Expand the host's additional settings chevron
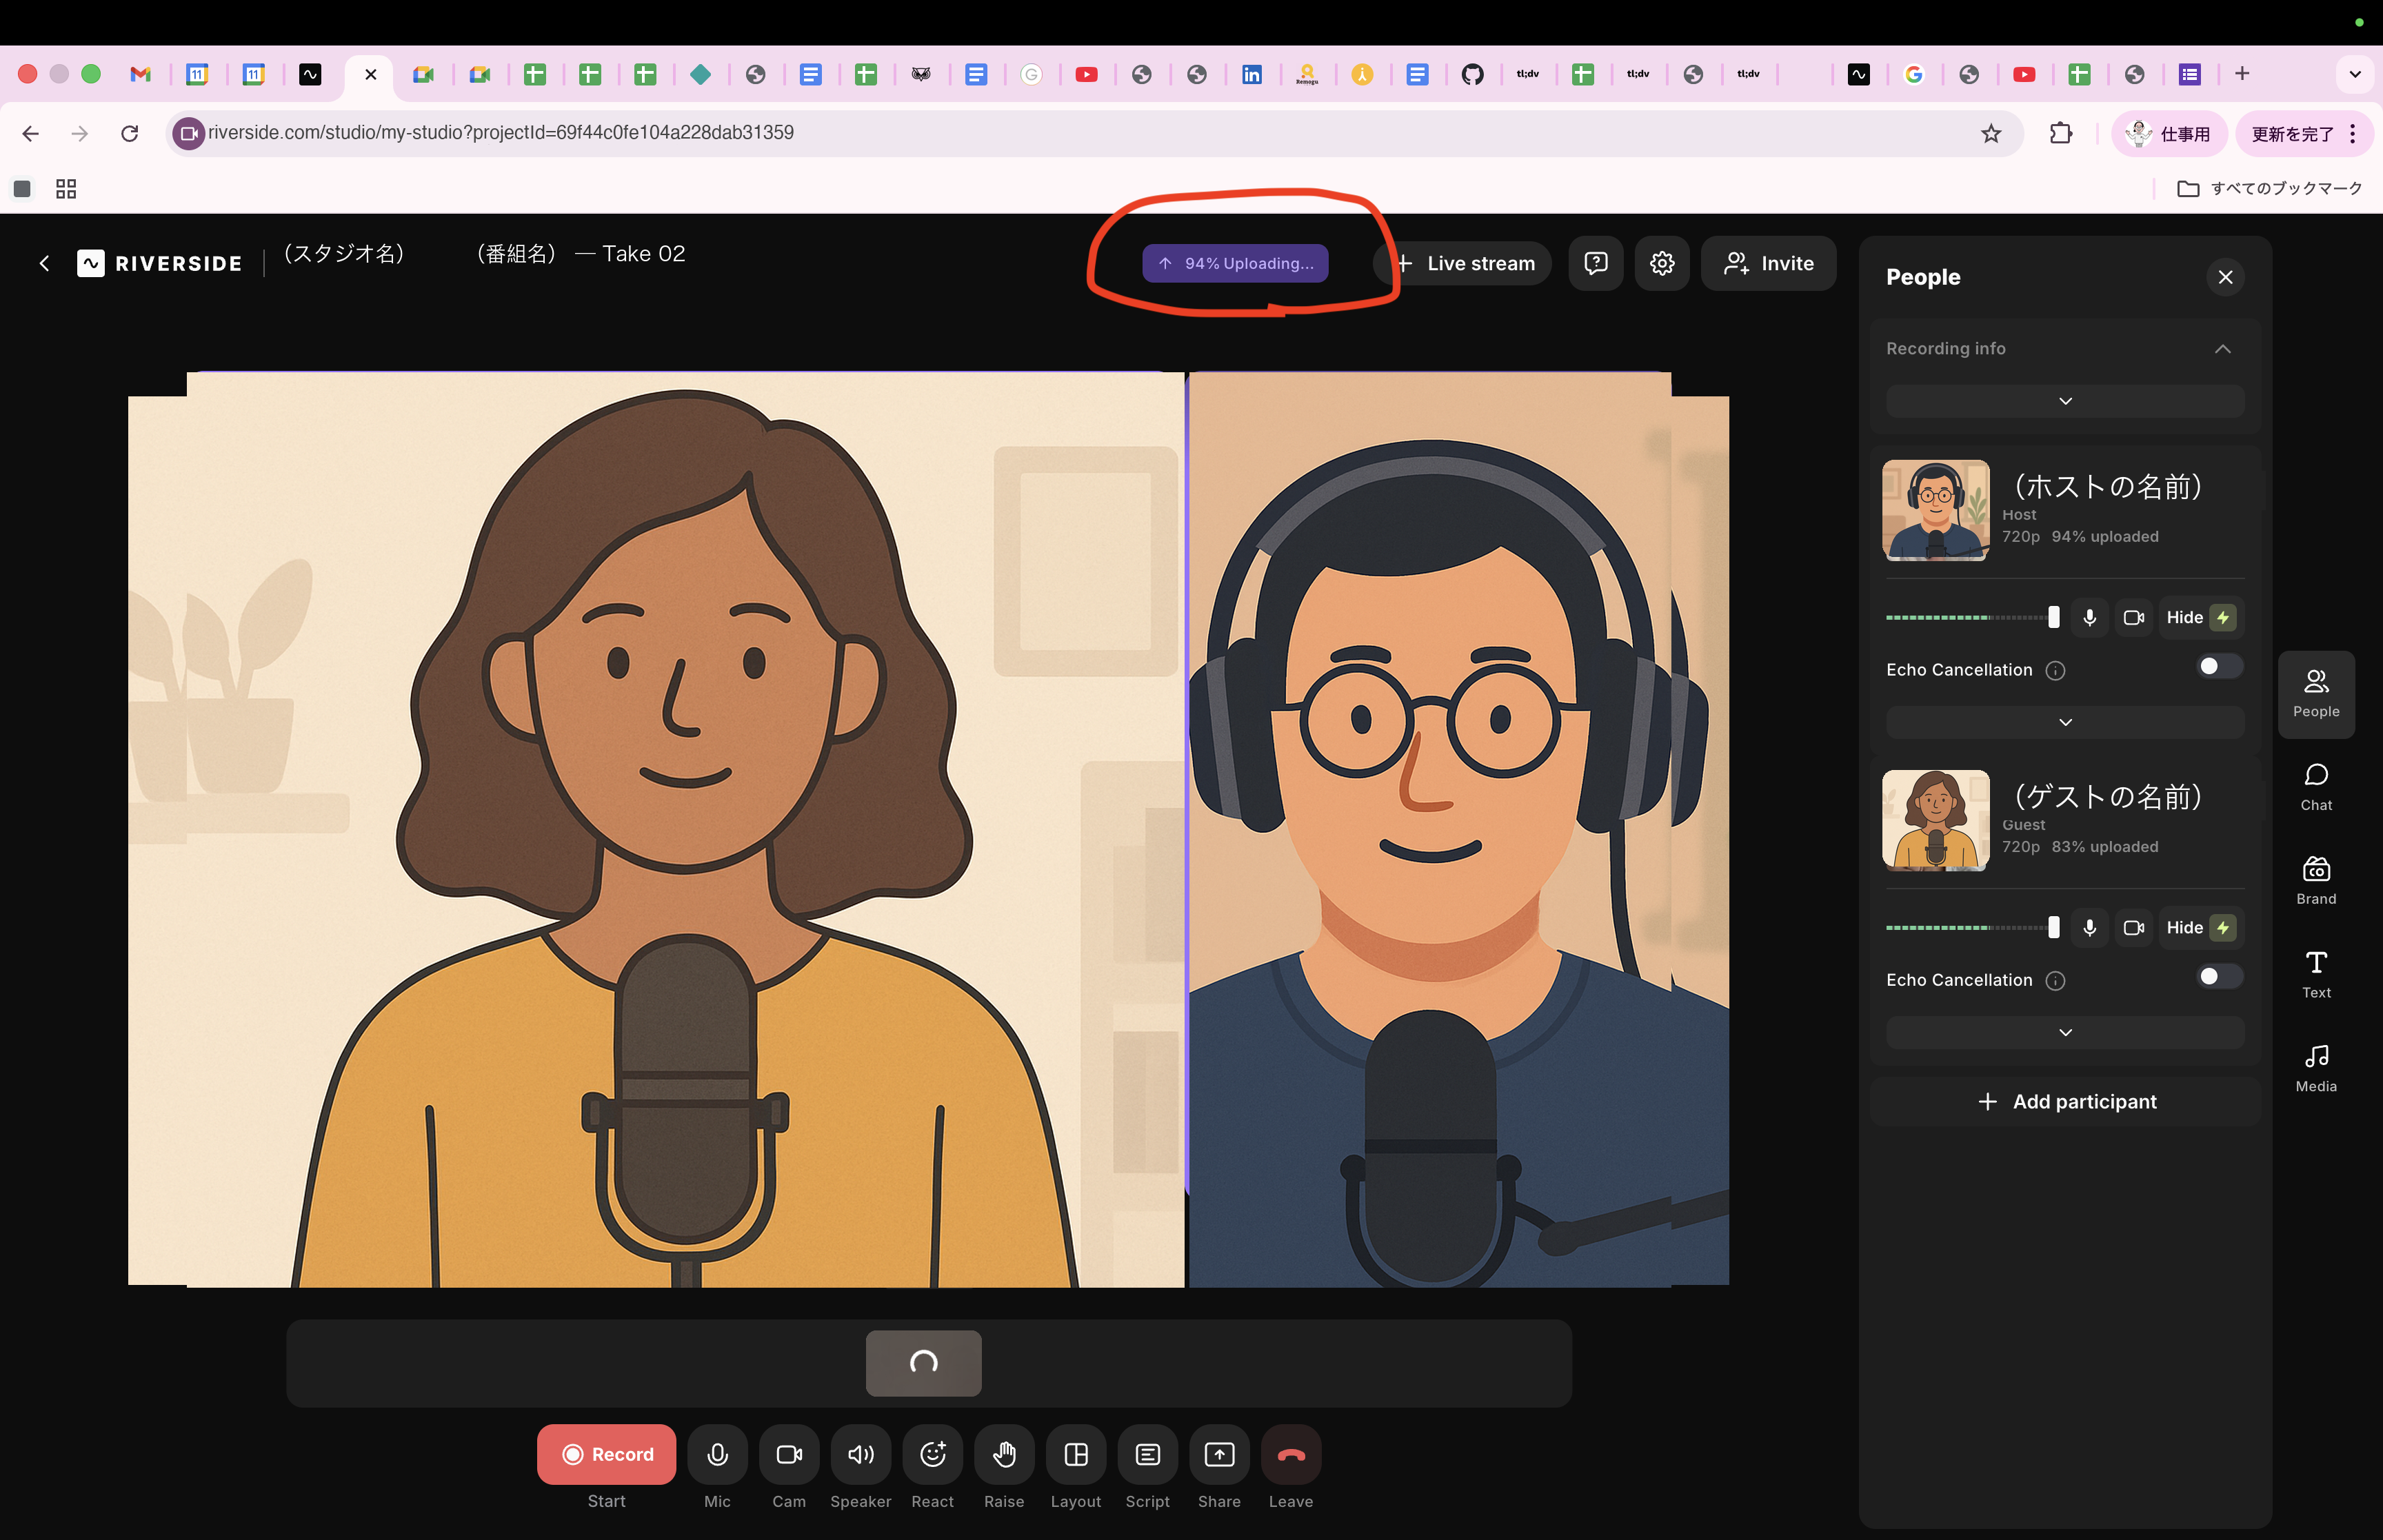The image size is (2383, 1540). (x=2065, y=722)
